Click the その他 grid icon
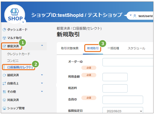The width and height of the screenshot is (155, 115). click(4, 92)
